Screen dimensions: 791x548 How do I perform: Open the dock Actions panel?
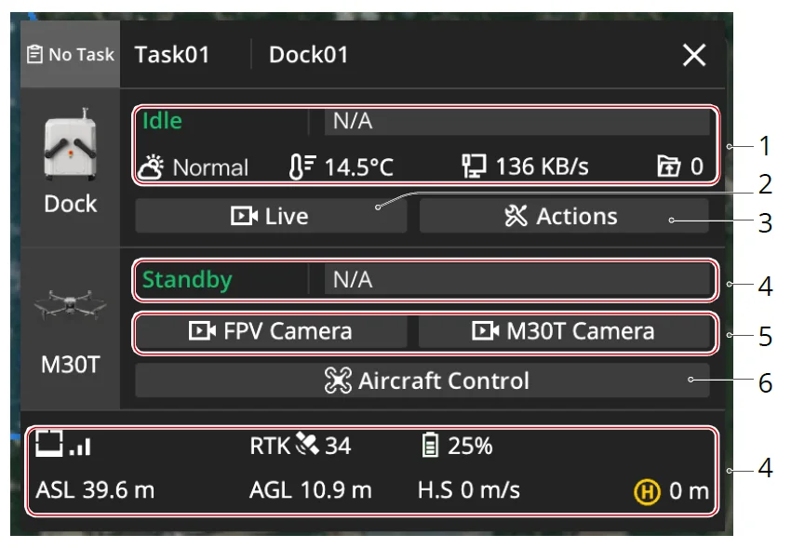pos(563,217)
